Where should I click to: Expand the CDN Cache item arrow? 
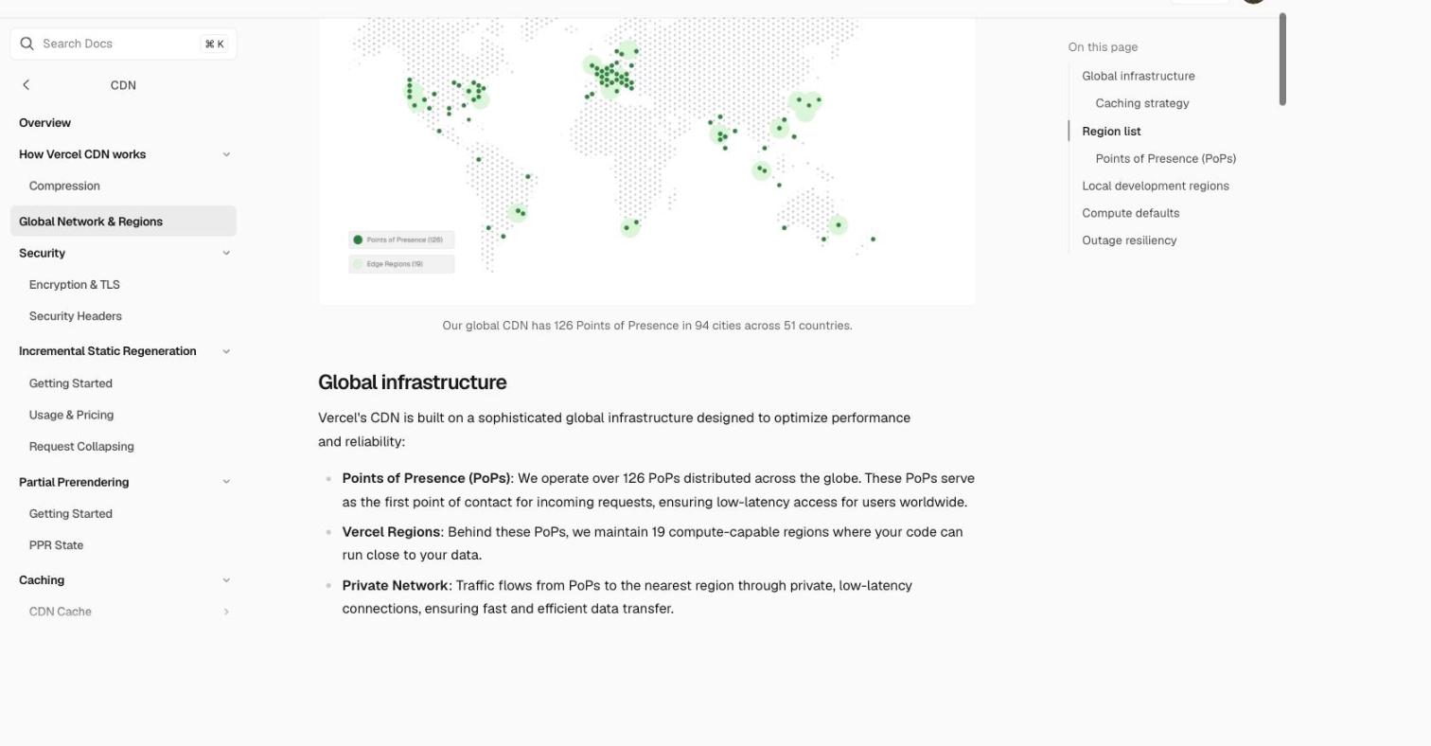tap(226, 612)
